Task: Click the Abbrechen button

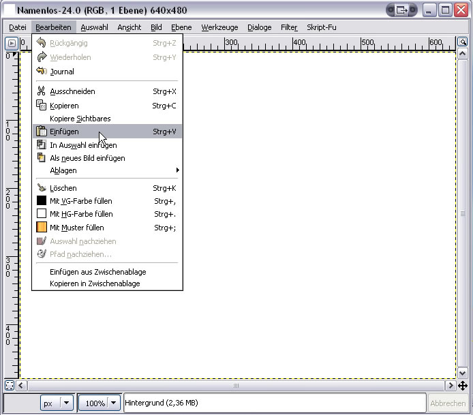Action: point(448,403)
